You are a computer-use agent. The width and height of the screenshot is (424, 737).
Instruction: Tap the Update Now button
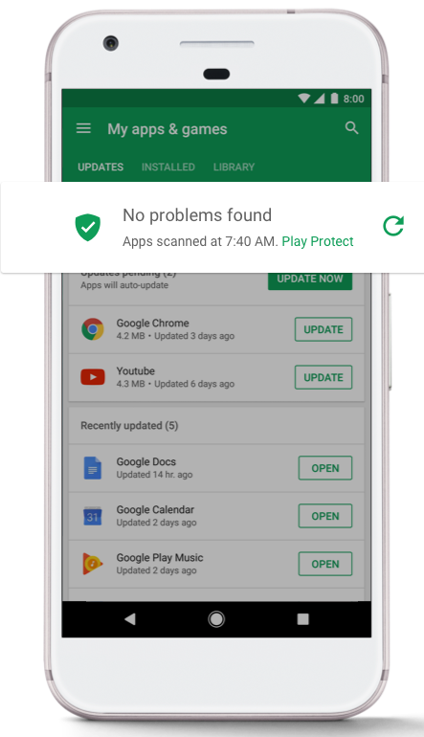[310, 280]
